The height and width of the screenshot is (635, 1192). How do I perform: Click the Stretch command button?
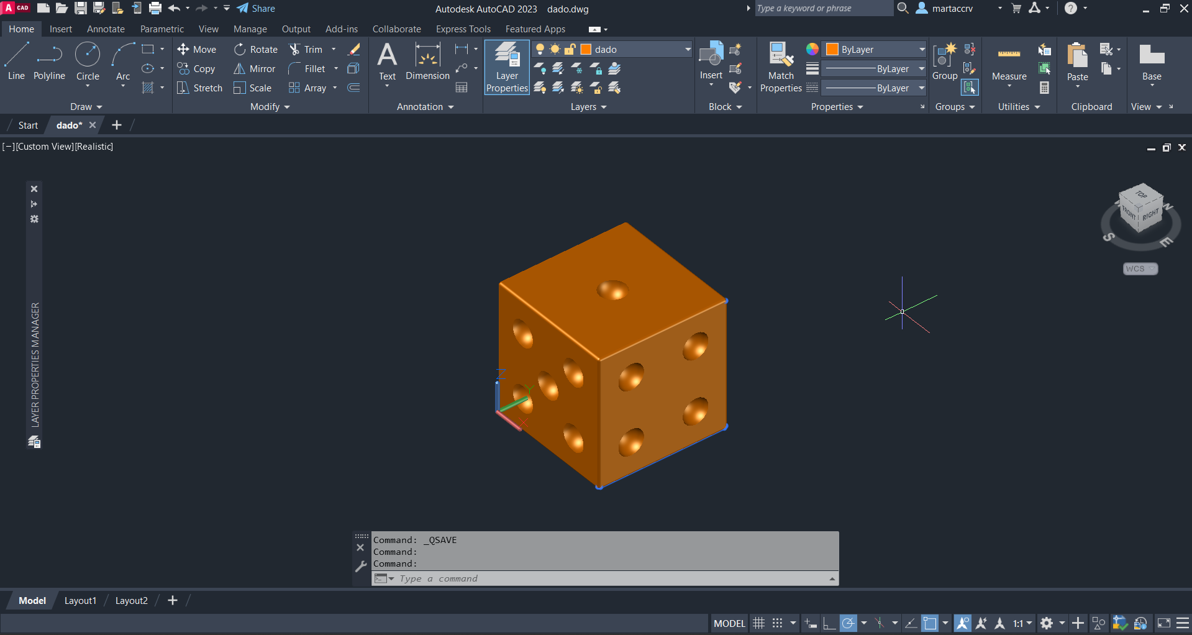coord(199,88)
